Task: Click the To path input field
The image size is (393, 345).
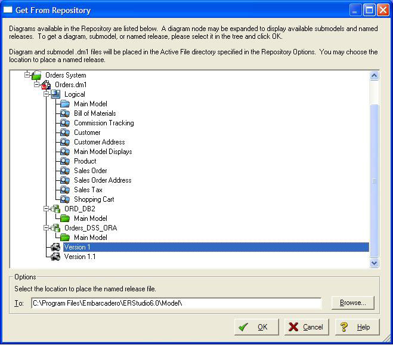Action: (176, 303)
